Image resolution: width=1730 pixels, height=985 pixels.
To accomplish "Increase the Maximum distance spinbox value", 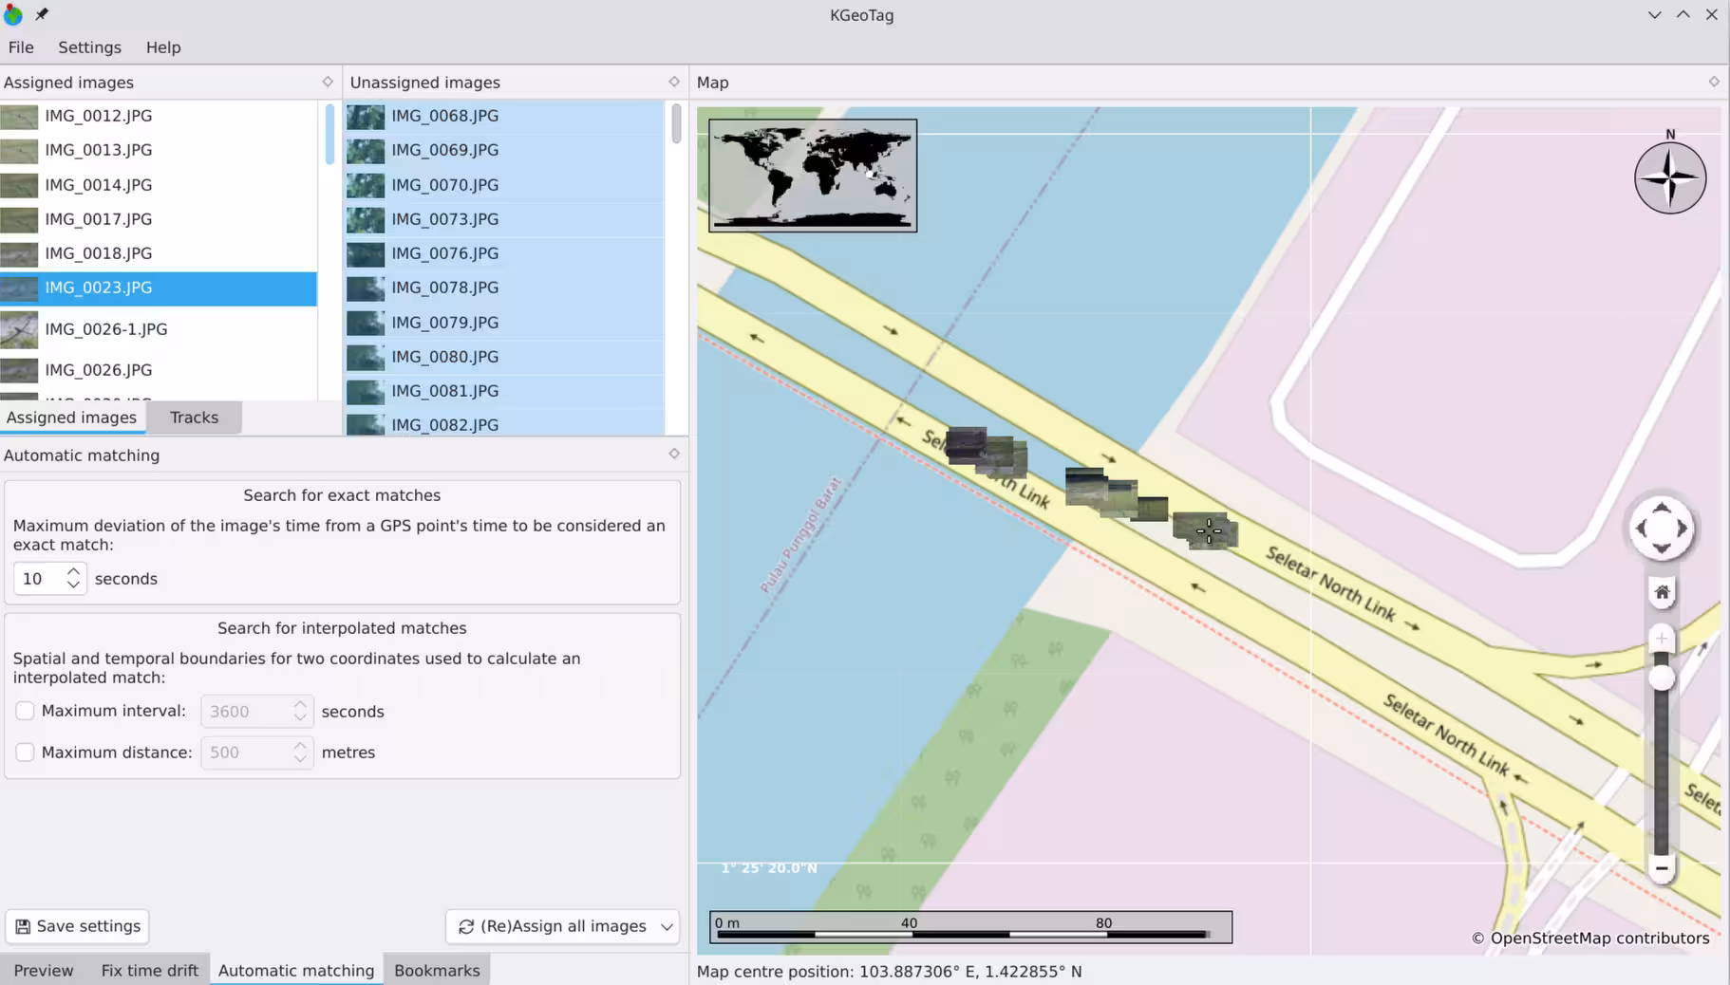I will pos(300,746).
